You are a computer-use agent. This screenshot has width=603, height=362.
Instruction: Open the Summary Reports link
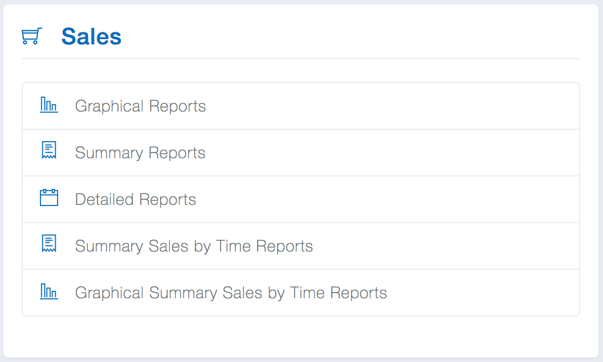pyautogui.click(x=140, y=153)
